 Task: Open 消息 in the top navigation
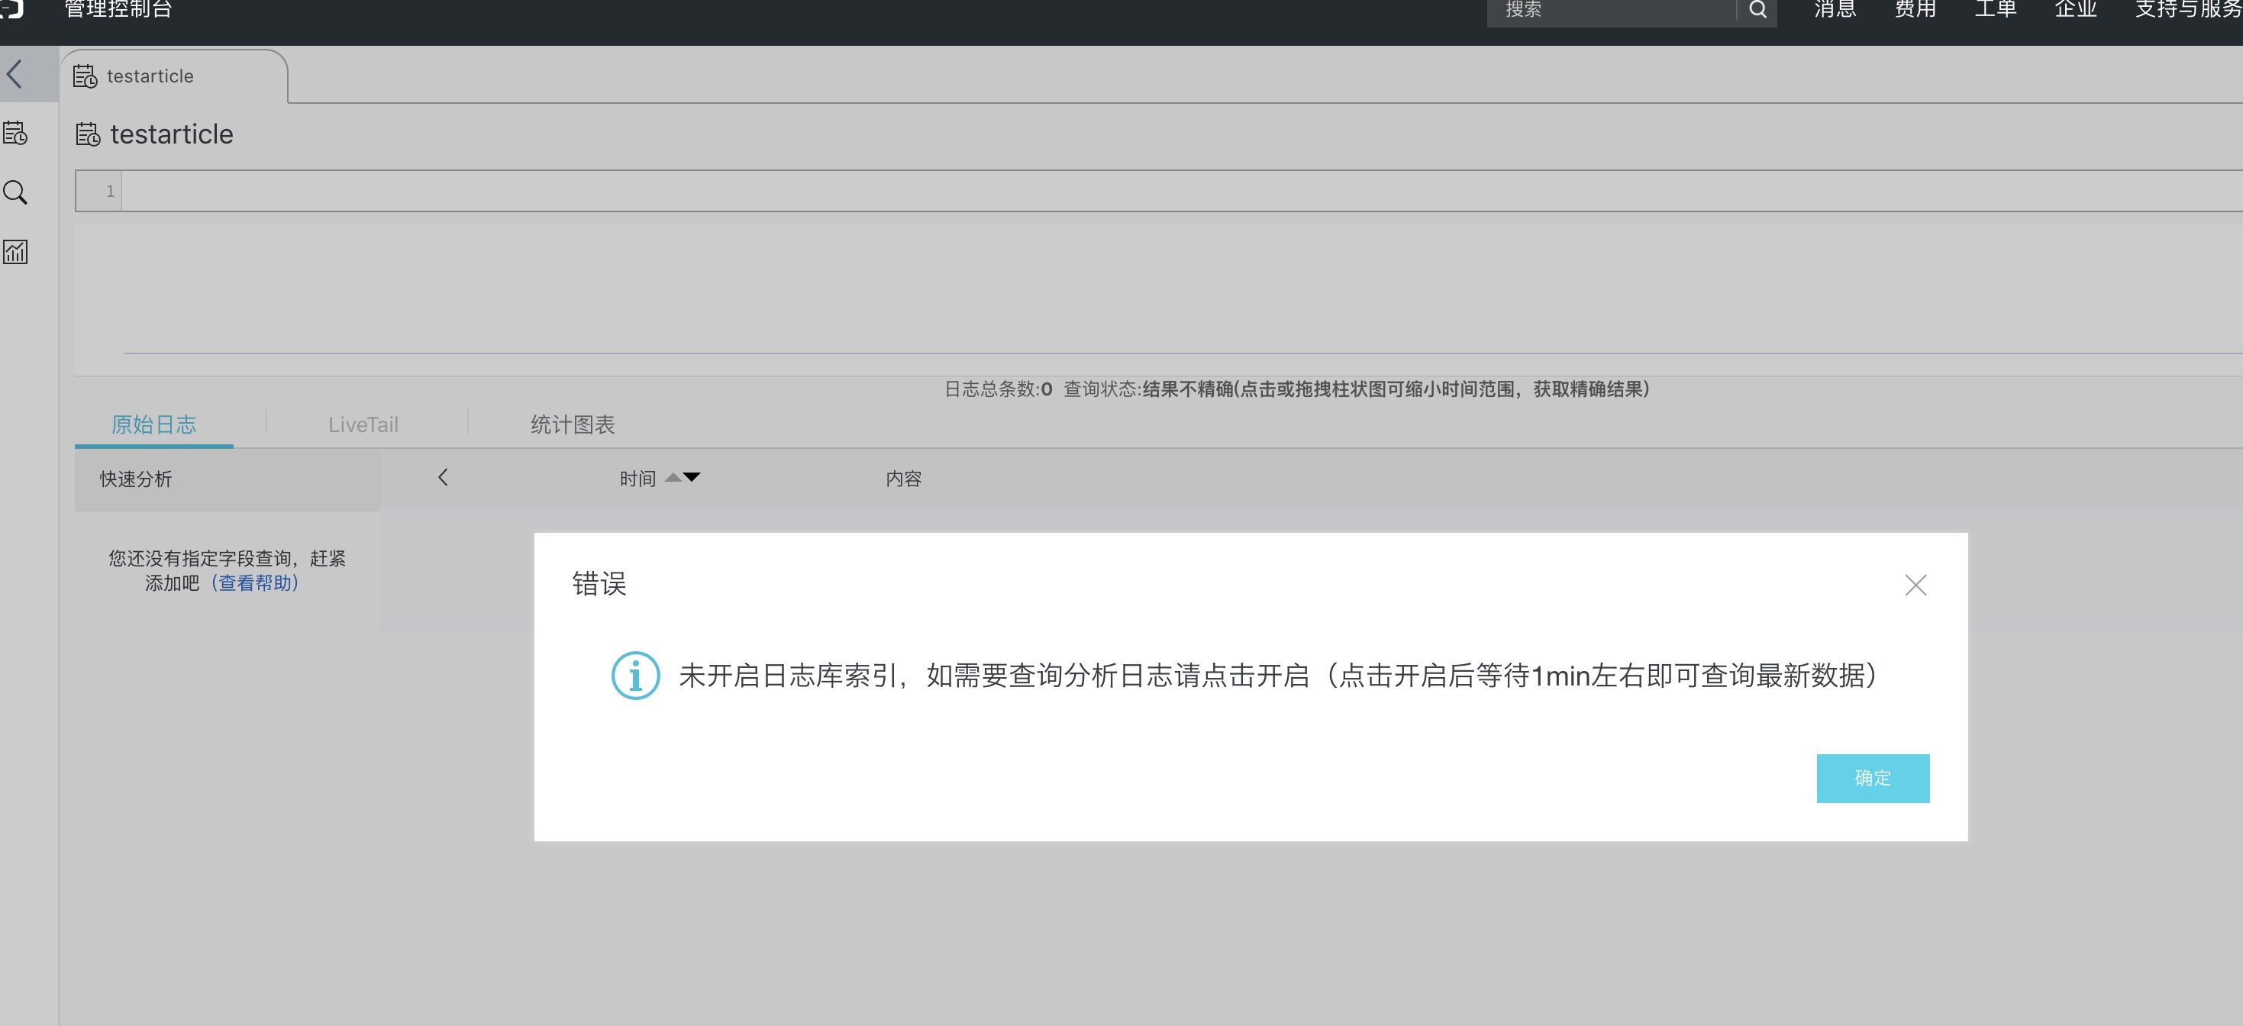[x=1835, y=10]
